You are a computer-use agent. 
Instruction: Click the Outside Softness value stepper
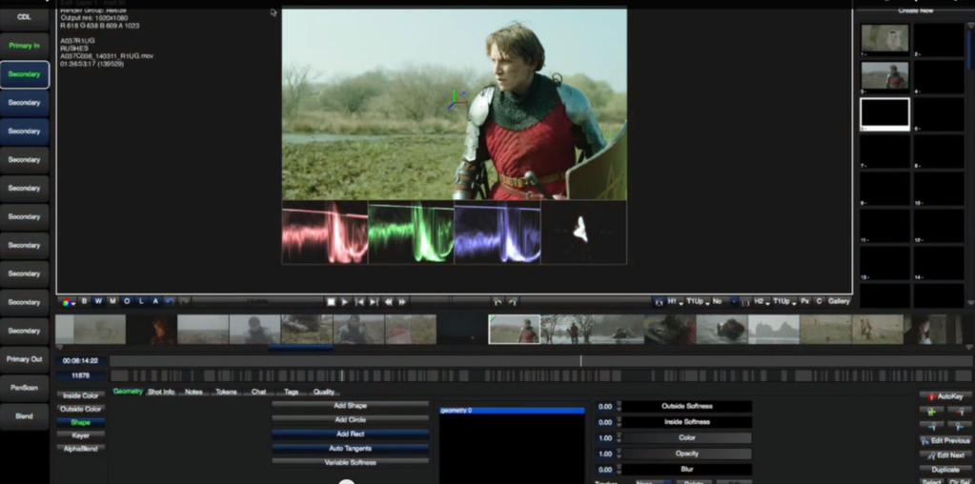click(x=619, y=406)
